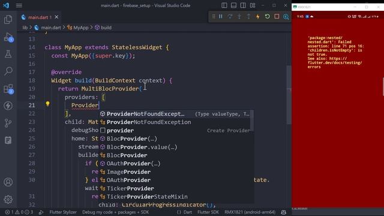Open the Testing flask view

tap(8, 54)
